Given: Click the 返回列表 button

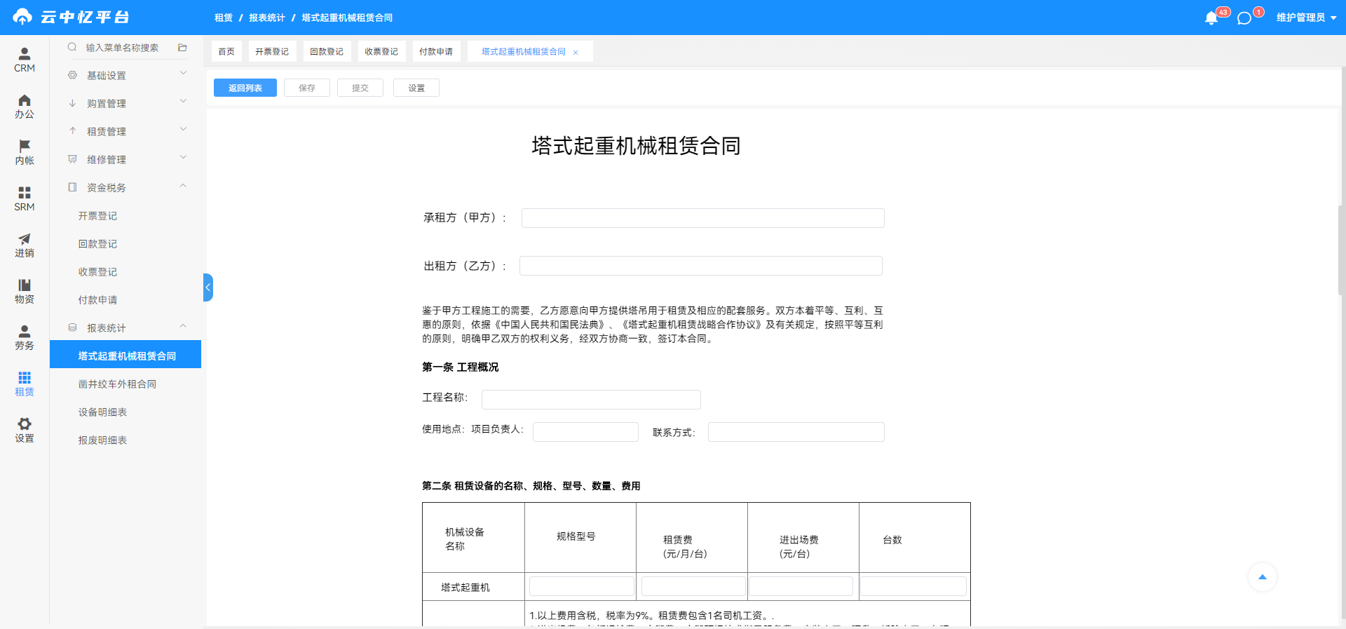Looking at the screenshot, I should 245,88.
